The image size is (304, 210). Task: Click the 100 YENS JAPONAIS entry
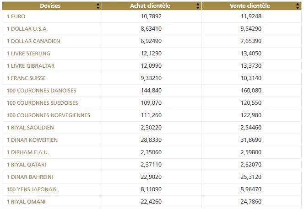coord(35,189)
